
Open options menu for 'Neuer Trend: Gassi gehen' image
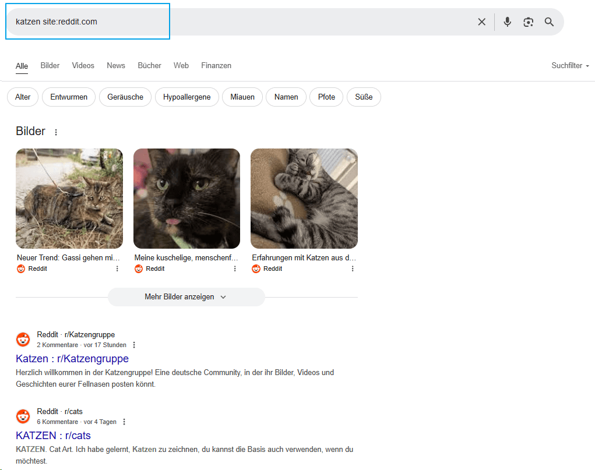pyautogui.click(x=117, y=268)
